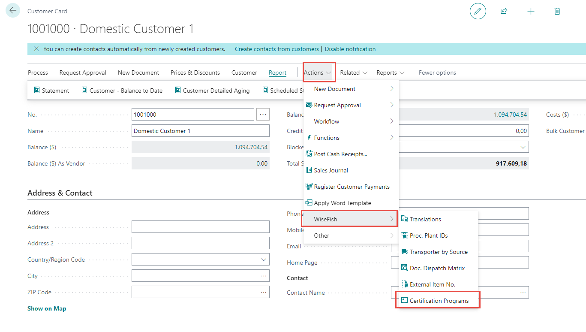Viewport: 586px width, 332px height.
Task: Click the ellipsis button beside No. field
Action: point(263,115)
